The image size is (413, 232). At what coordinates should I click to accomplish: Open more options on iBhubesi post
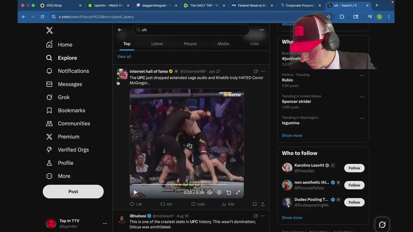point(263,216)
